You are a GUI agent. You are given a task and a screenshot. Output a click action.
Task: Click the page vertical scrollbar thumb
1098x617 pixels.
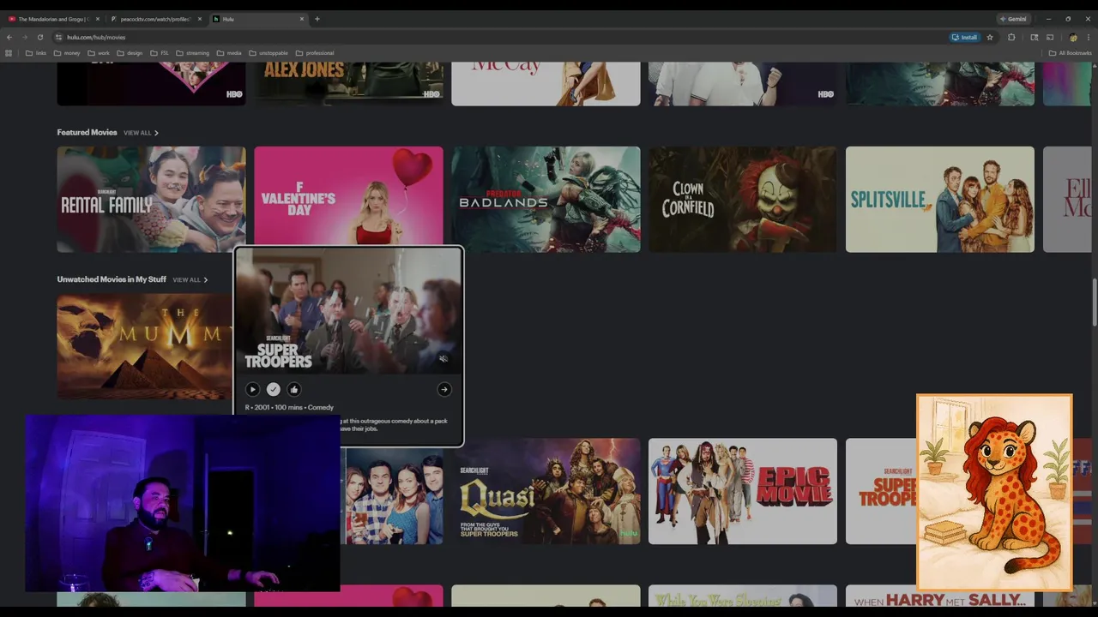pos(1094,302)
